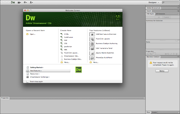Click the green Dw badge icon
This screenshot has height=114, width=180.
click(78, 70)
